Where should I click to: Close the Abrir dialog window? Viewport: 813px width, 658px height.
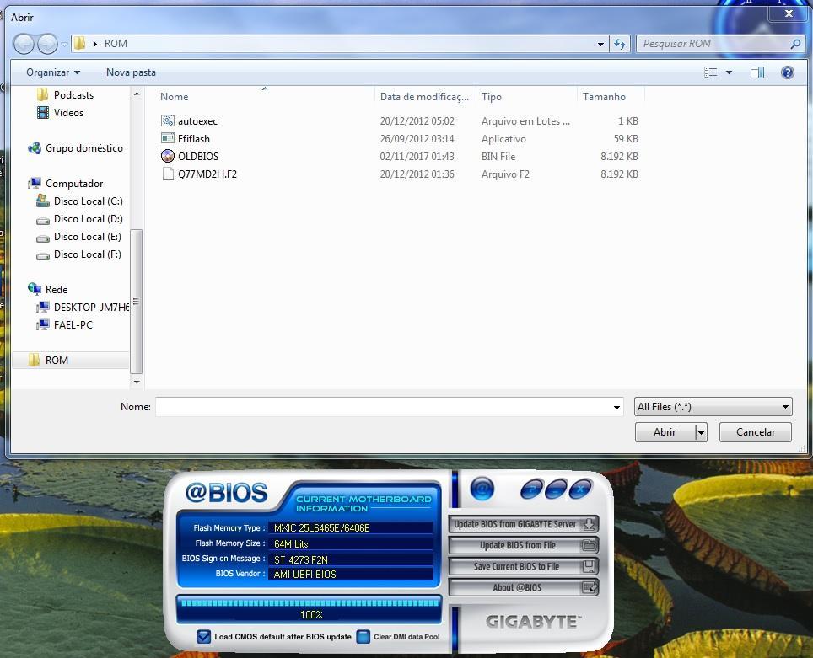789,13
